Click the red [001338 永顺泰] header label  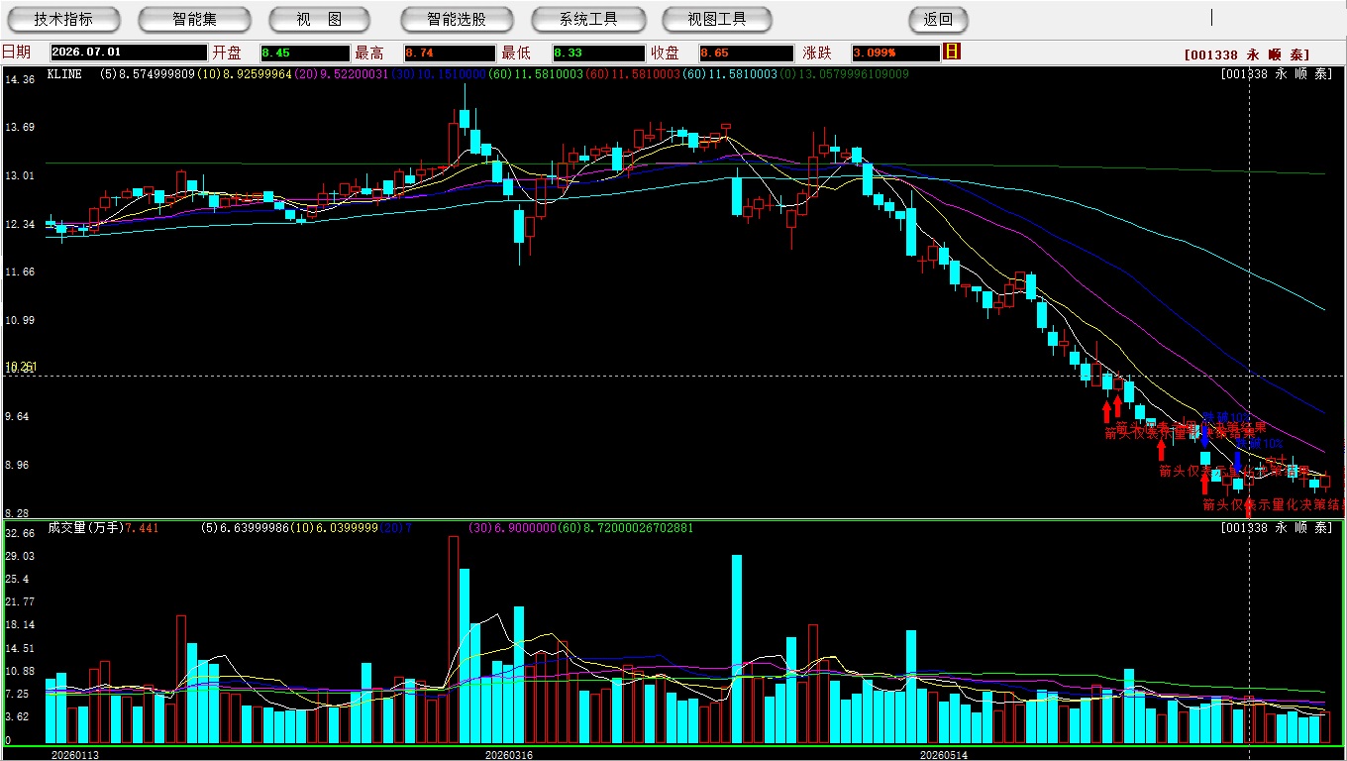click(x=1247, y=55)
